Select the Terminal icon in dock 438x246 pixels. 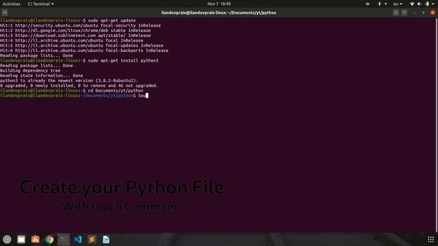(64, 239)
